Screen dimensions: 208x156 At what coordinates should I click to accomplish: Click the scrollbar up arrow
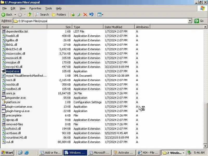pos(205,27)
